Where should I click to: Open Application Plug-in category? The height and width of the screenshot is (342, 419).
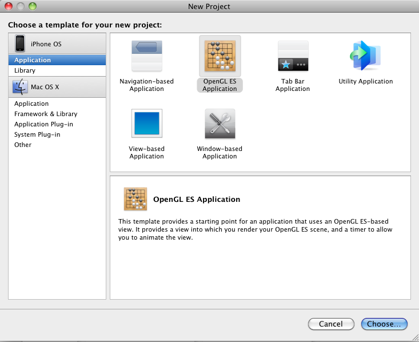(x=57, y=124)
